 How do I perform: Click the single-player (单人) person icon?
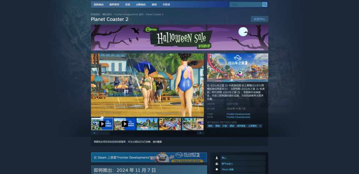point(217,158)
